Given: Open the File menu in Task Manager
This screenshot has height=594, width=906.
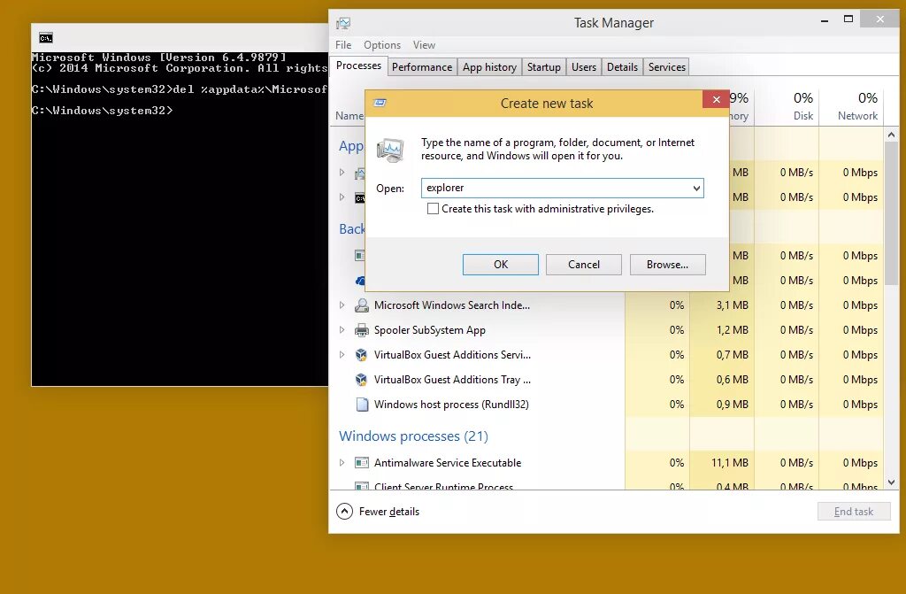Looking at the screenshot, I should click(x=343, y=45).
